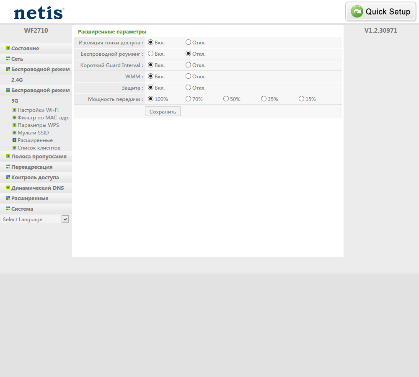Enable Защита with Вкл. radio

point(151,88)
